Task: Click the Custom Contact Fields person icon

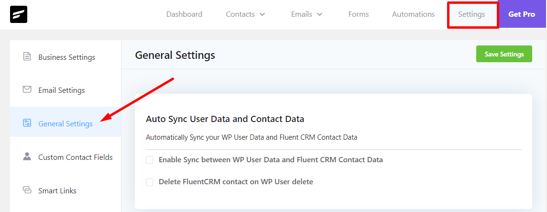Action: point(27,157)
